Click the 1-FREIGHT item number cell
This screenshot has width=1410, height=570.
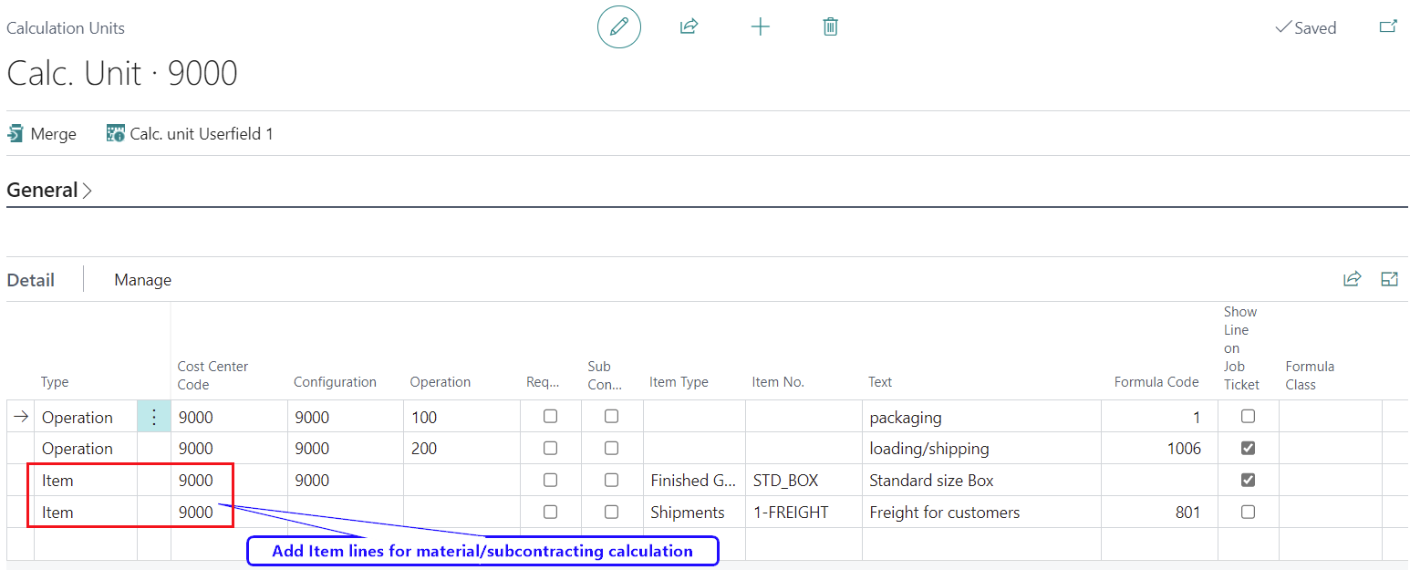803,513
